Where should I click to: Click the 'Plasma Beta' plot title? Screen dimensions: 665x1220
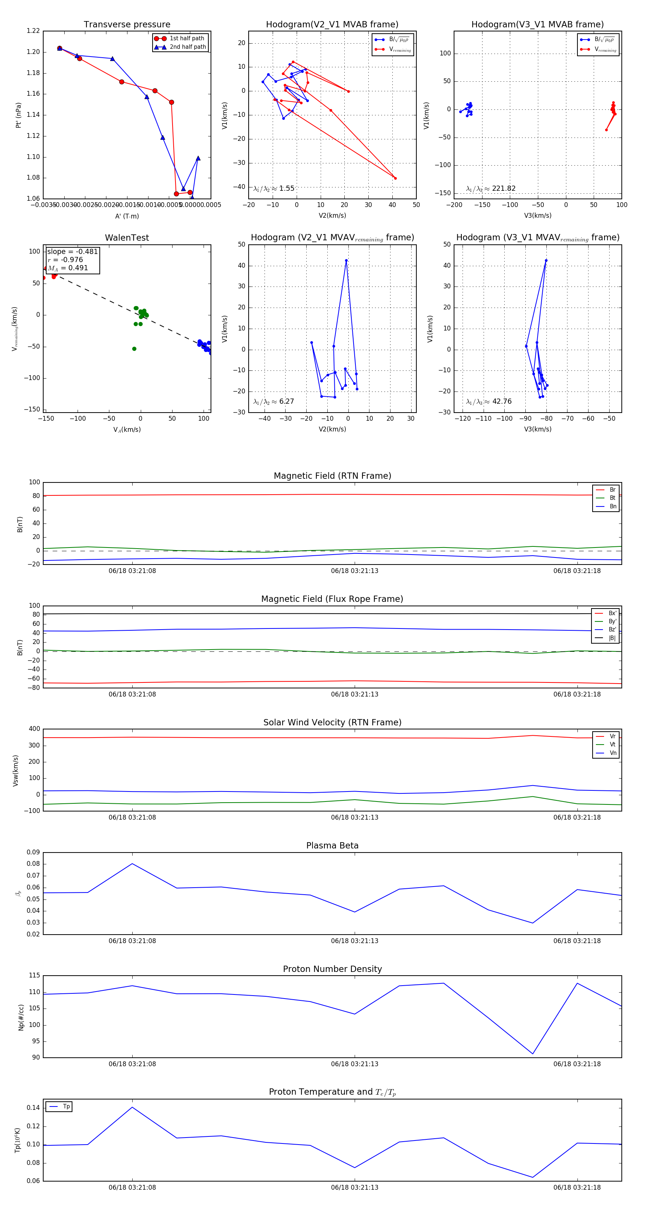click(x=332, y=845)
